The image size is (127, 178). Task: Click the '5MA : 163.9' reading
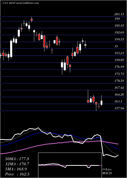click(x=16, y=169)
